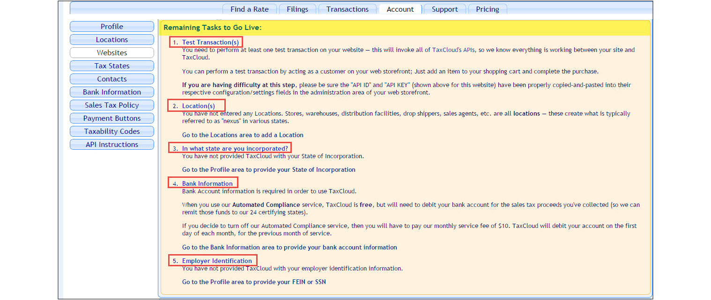
Task: Click 'In what state are you incorporated?' heading
Action: pyautogui.click(x=235, y=149)
